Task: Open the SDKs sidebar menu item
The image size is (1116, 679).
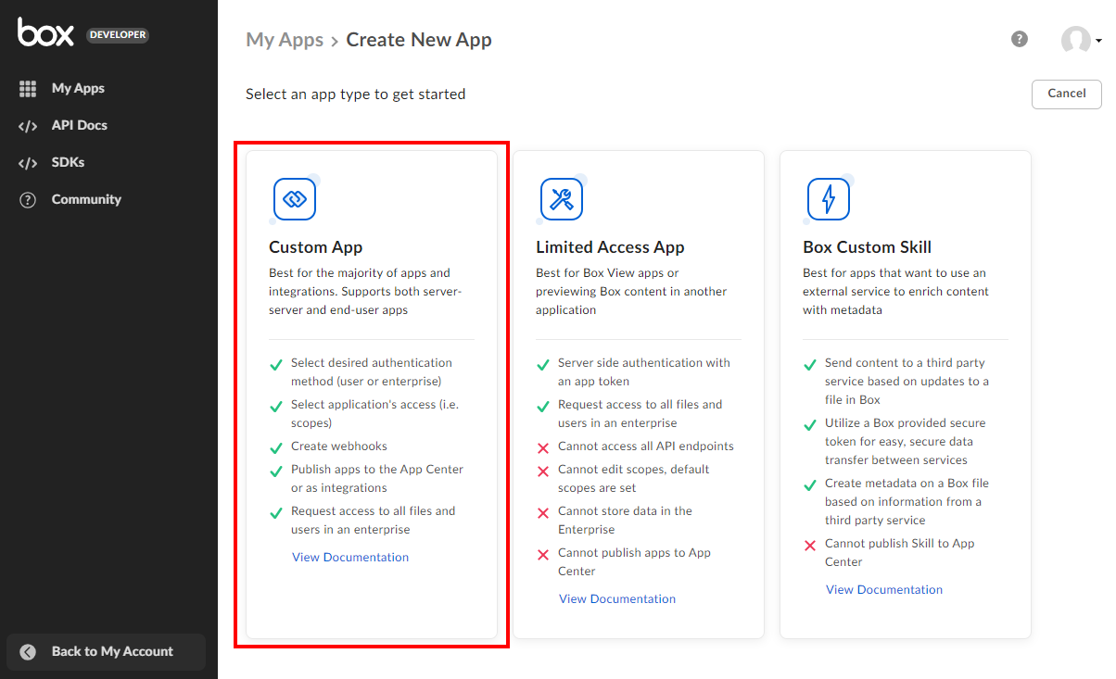Action: (x=68, y=163)
